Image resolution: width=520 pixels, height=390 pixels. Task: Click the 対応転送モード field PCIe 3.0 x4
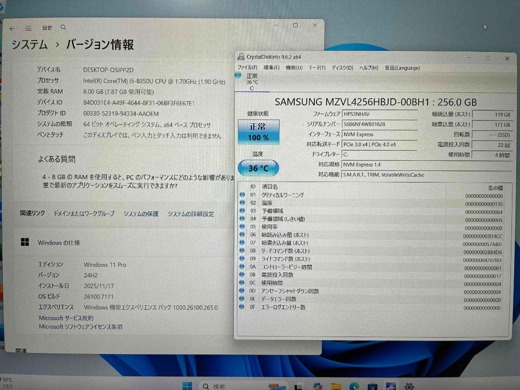pos(379,144)
